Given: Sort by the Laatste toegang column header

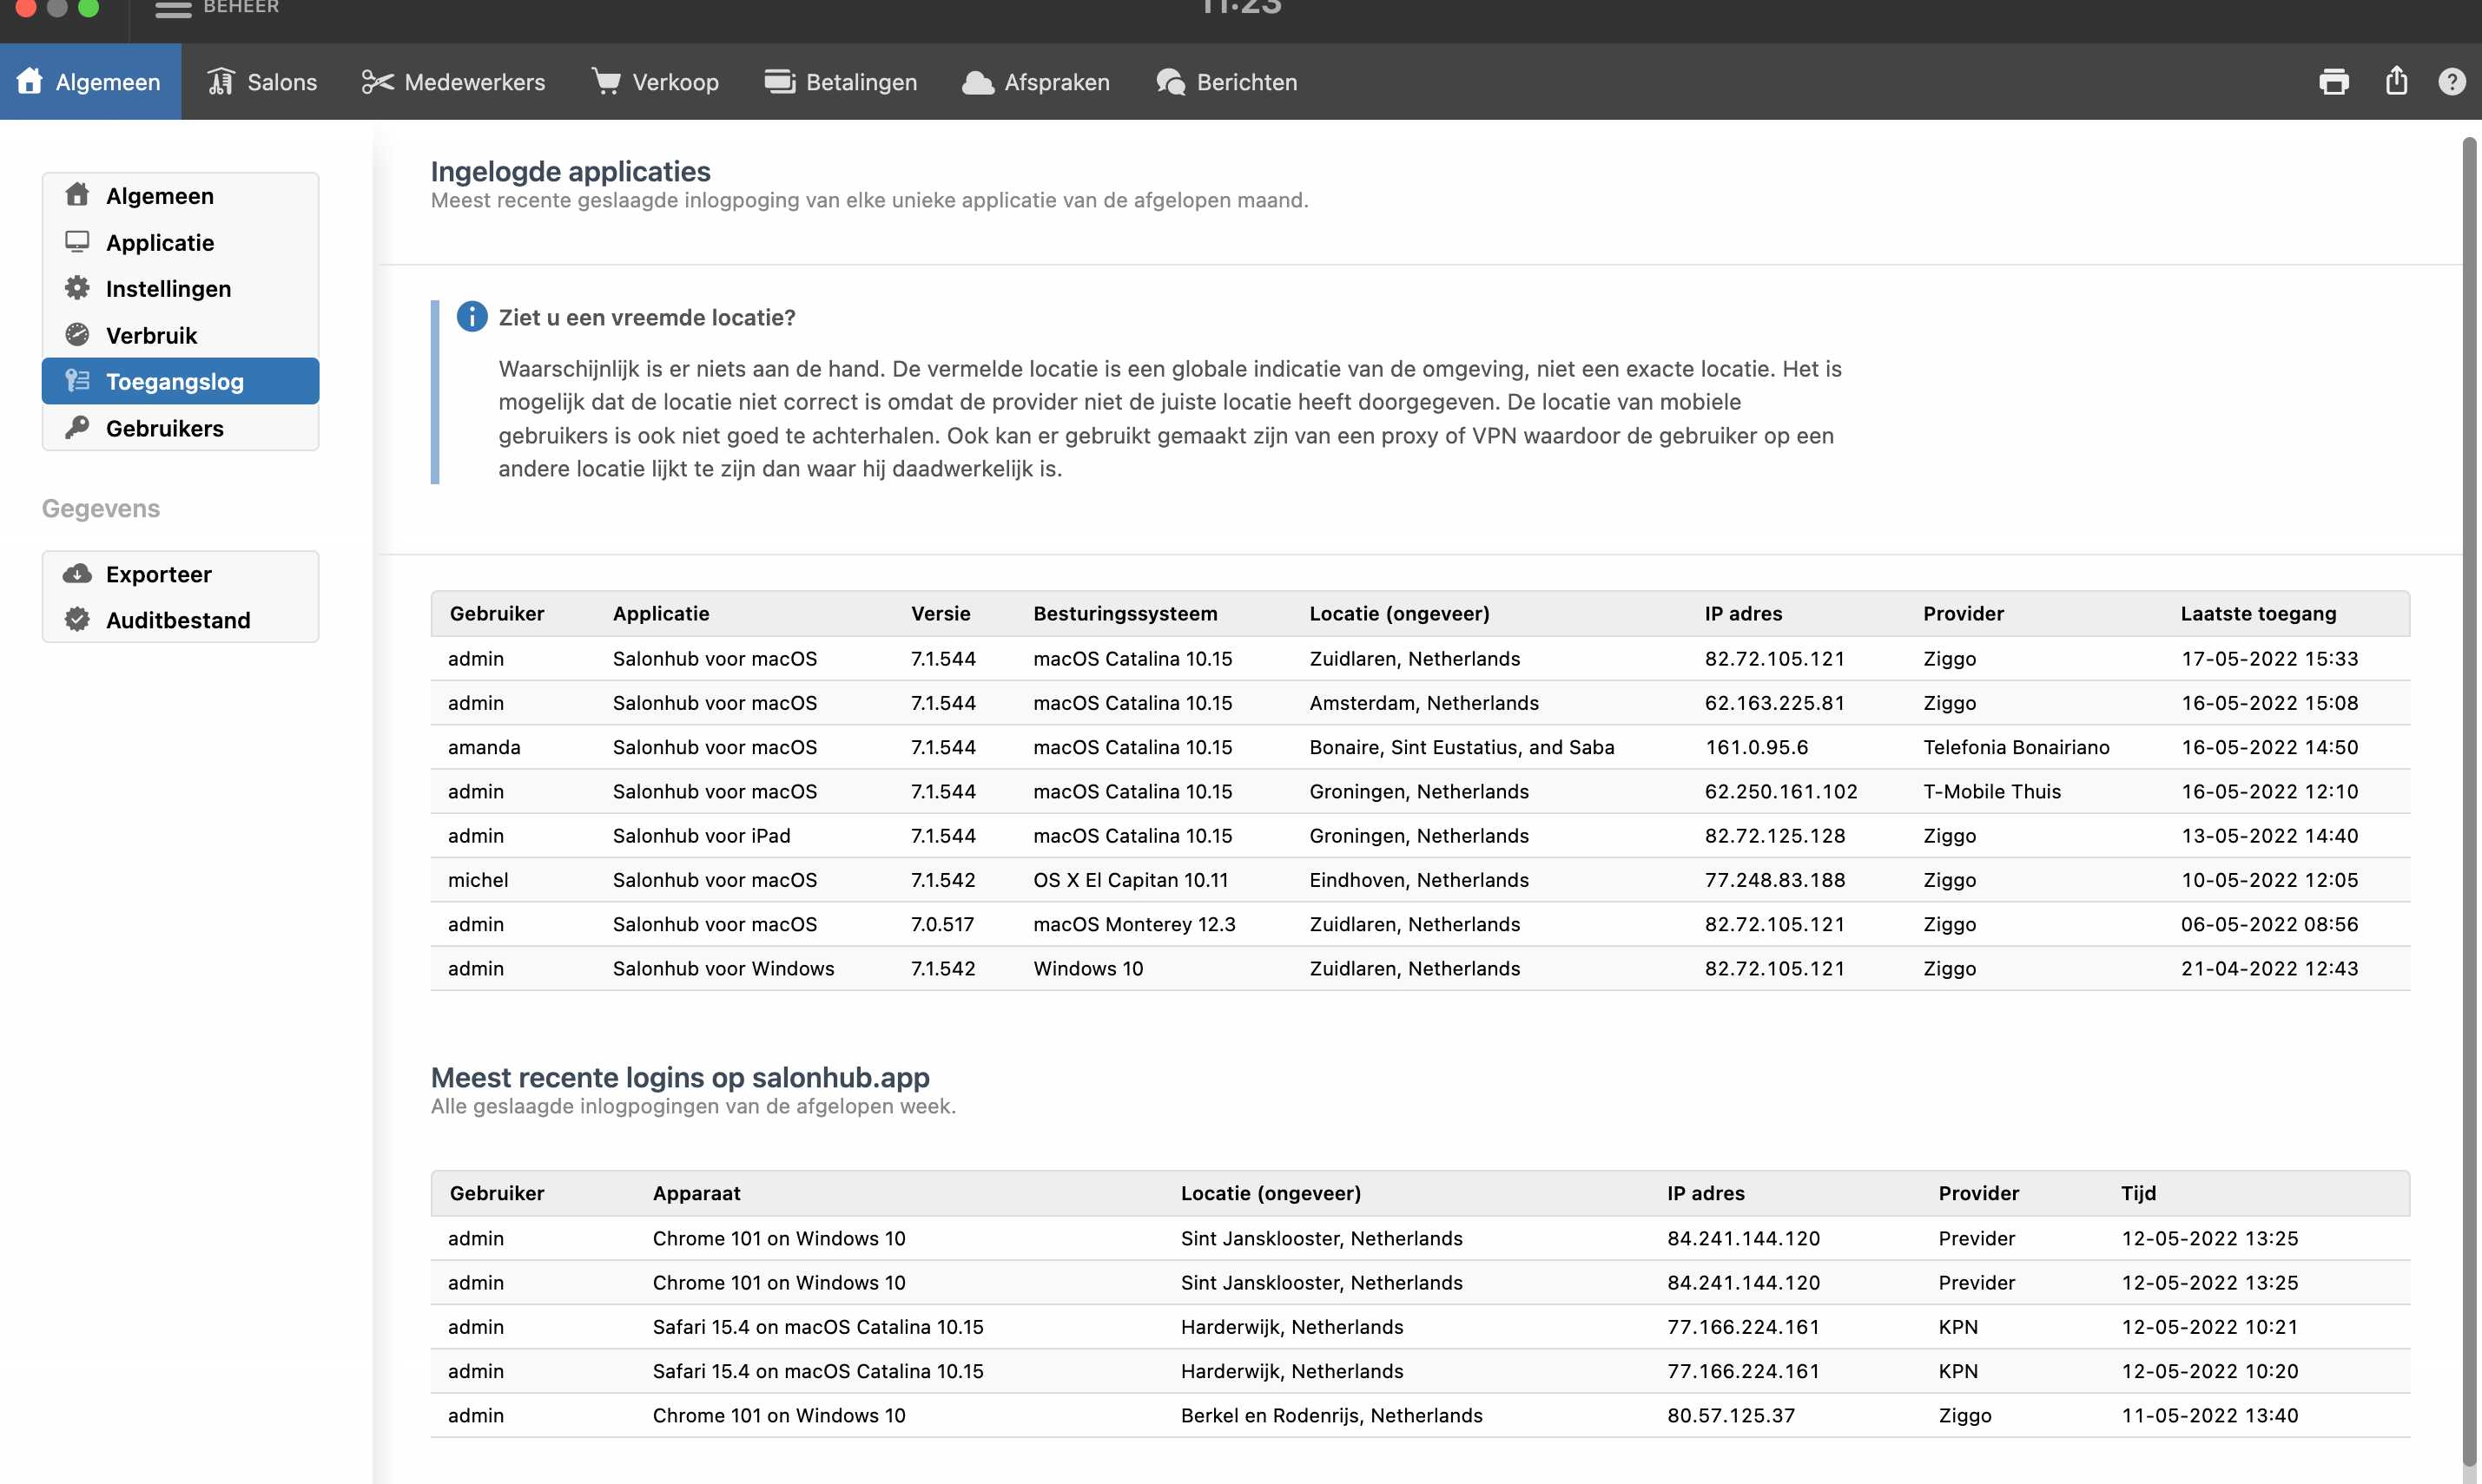Looking at the screenshot, I should pos(2258,613).
